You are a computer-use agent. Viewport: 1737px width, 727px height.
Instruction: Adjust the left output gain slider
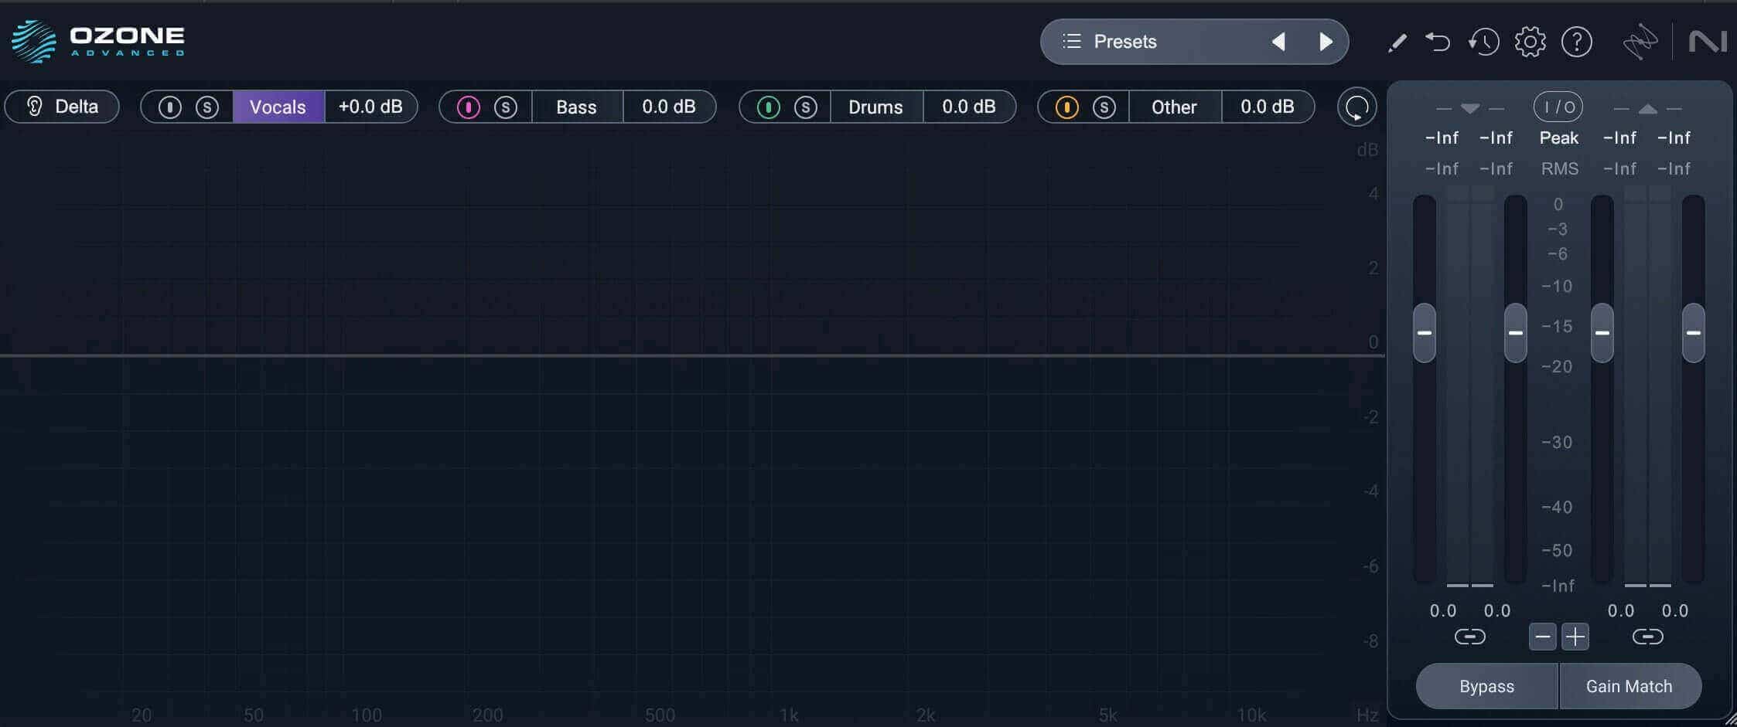[1602, 333]
